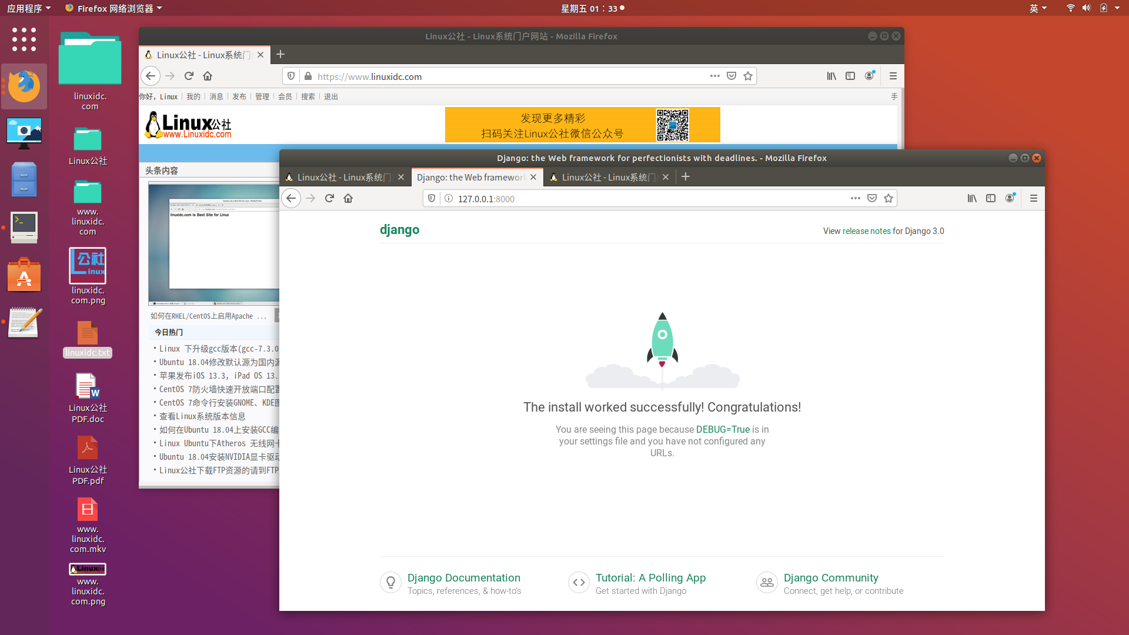Save linuxidc.com page to Pocket
This screenshot has width=1129, height=635.
(x=731, y=76)
